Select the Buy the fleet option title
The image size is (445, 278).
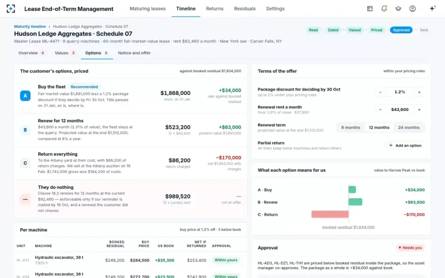pos(52,87)
